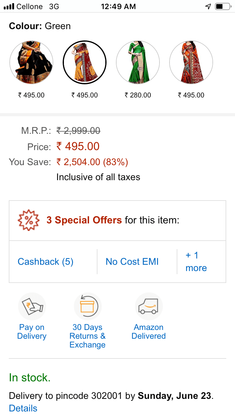Image resolution: width=235 pixels, height=418 pixels.
Task: Expand the '+ 1 more' offers
Action: point(196,262)
